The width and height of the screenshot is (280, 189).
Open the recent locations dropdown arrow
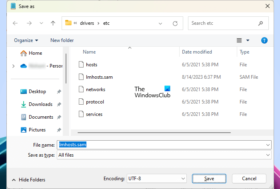tap(41, 23)
